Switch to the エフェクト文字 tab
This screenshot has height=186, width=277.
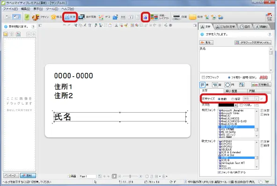(226, 27)
